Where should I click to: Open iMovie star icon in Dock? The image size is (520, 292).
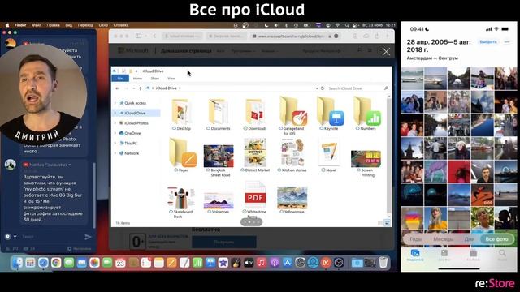223,263
